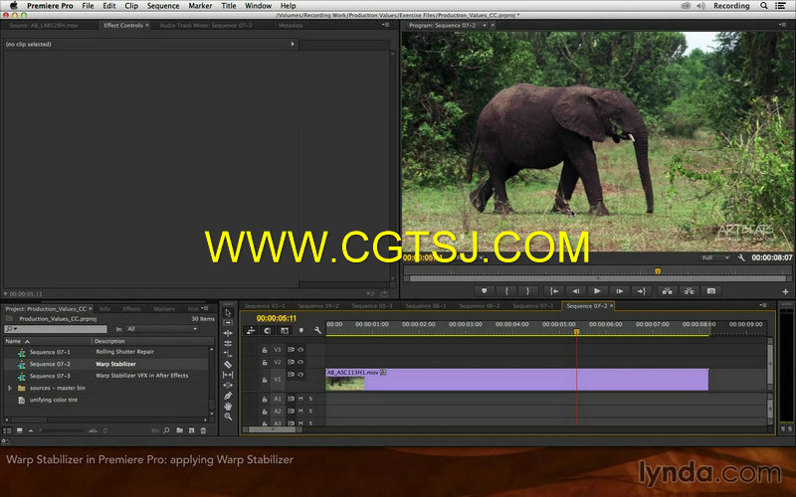
Task: Select the Rate Stretch tool
Action: (x=228, y=354)
